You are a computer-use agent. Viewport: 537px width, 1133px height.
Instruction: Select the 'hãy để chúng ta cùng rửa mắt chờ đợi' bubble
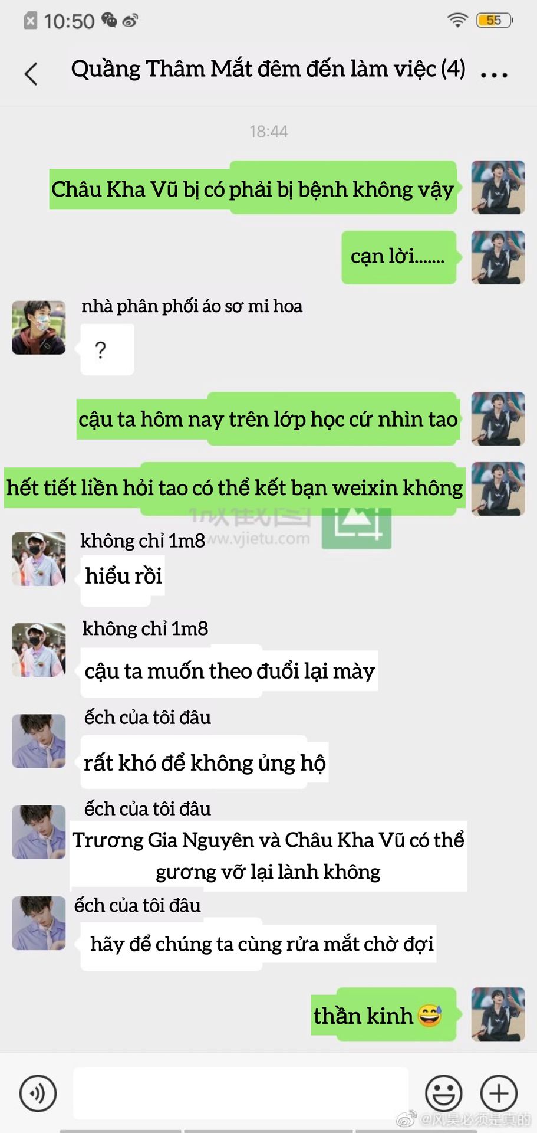click(x=259, y=944)
